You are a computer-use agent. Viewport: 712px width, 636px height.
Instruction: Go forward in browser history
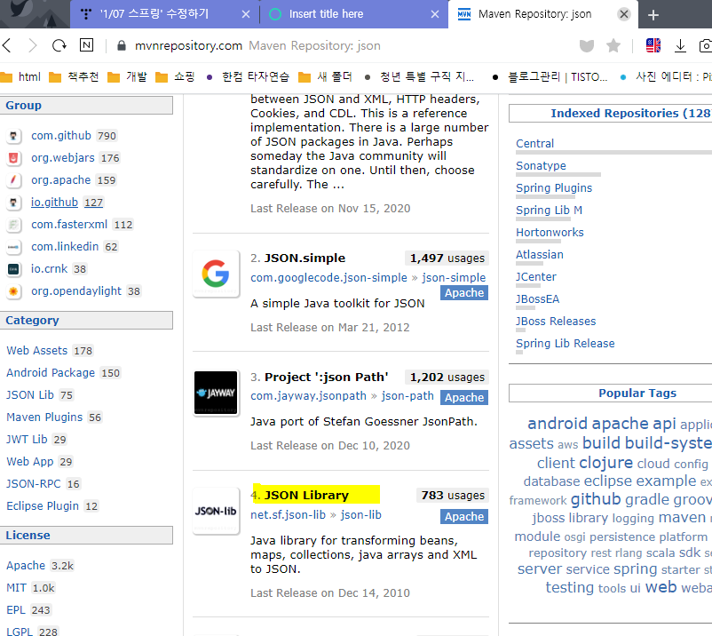pos(33,45)
